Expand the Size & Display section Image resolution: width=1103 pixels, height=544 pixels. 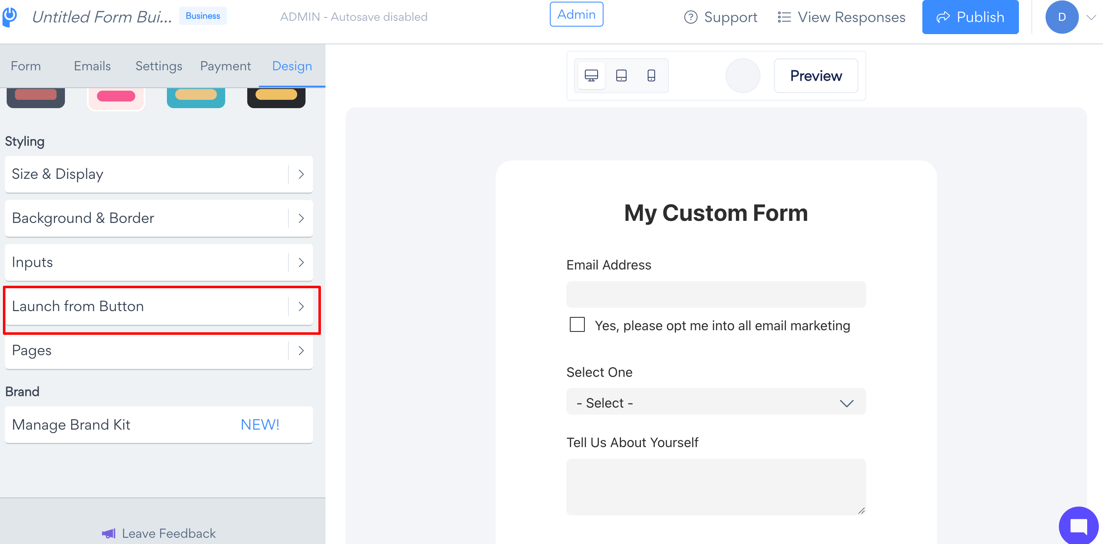click(x=159, y=174)
